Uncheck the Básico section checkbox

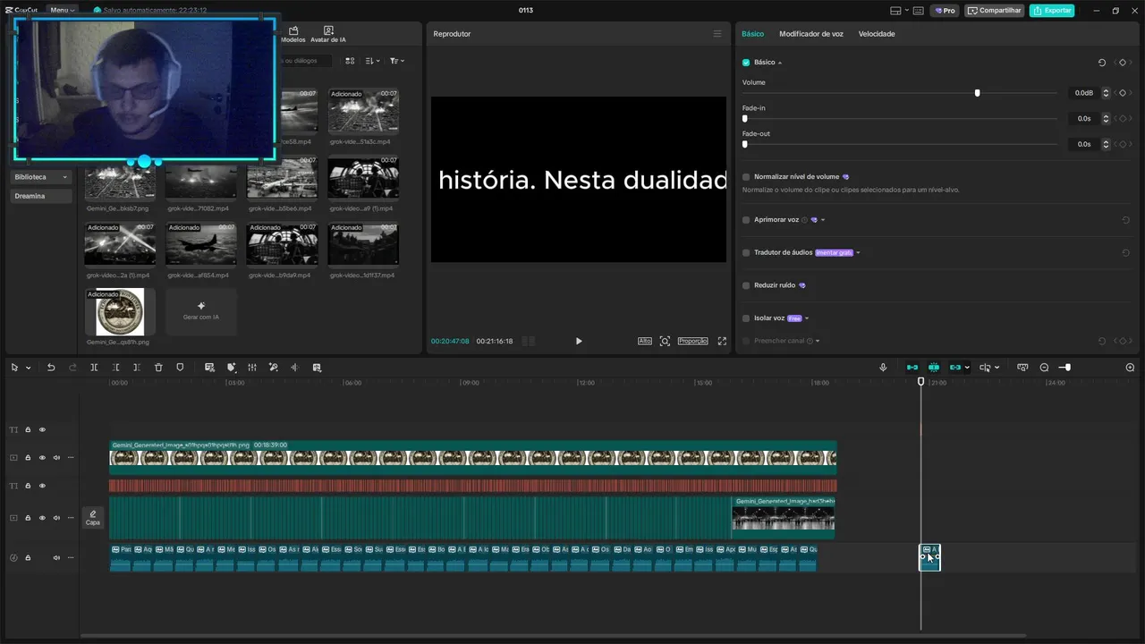point(746,63)
